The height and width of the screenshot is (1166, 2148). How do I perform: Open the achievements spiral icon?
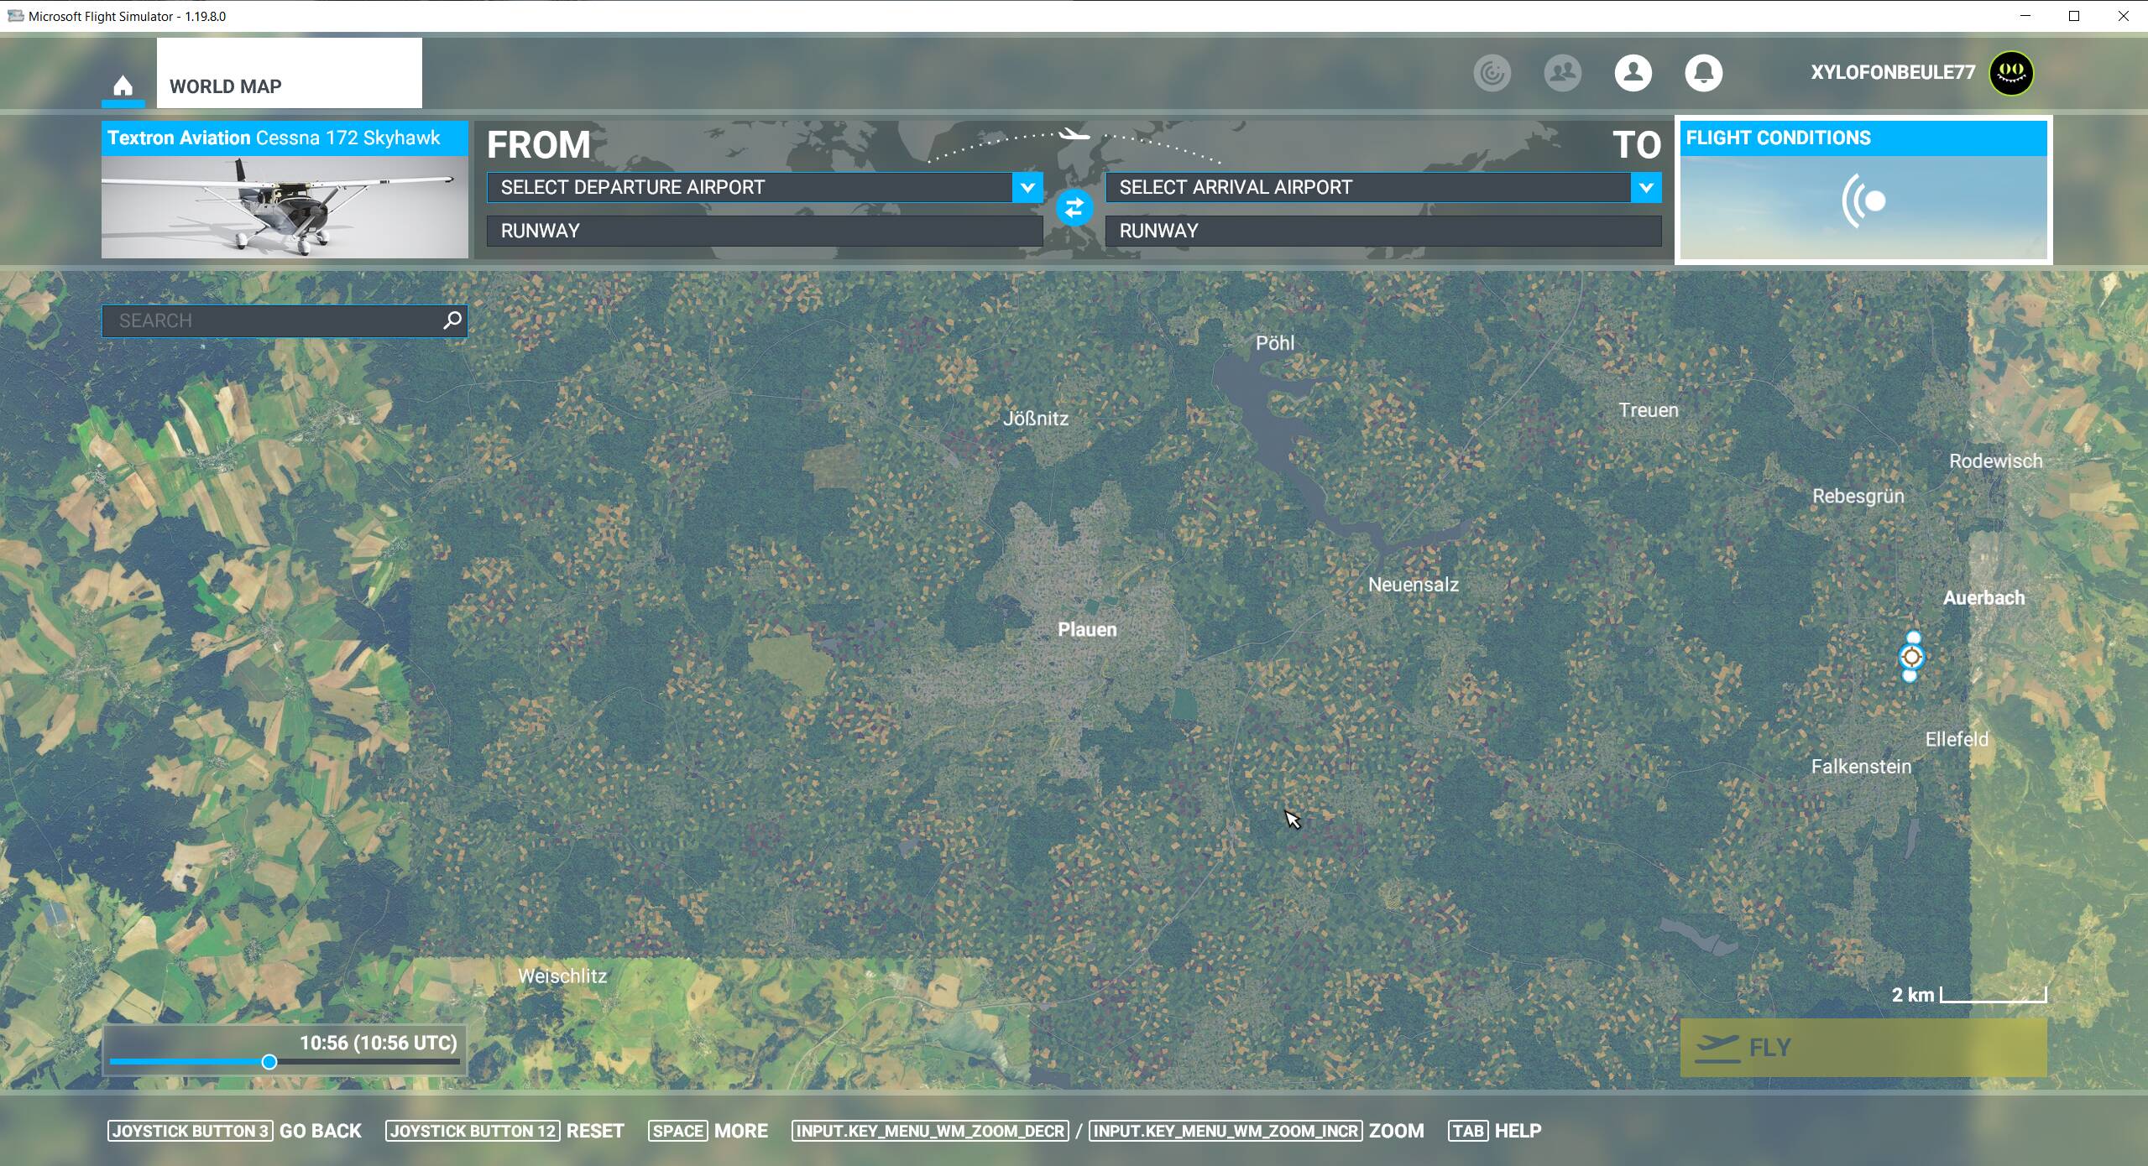tap(1492, 73)
